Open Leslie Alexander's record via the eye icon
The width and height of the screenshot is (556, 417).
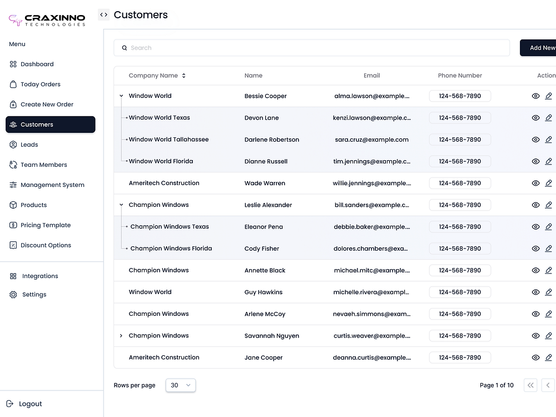pos(535,205)
